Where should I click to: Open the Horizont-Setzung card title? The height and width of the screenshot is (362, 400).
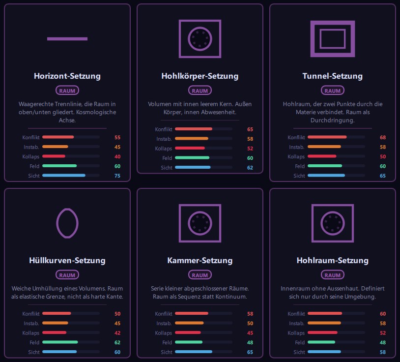click(67, 76)
